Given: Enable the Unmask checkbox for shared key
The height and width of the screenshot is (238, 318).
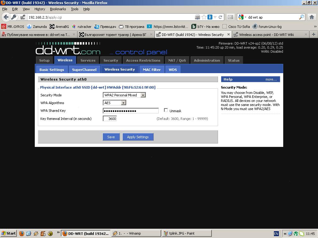Looking at the screenshot, I should (x=166, y=110).
